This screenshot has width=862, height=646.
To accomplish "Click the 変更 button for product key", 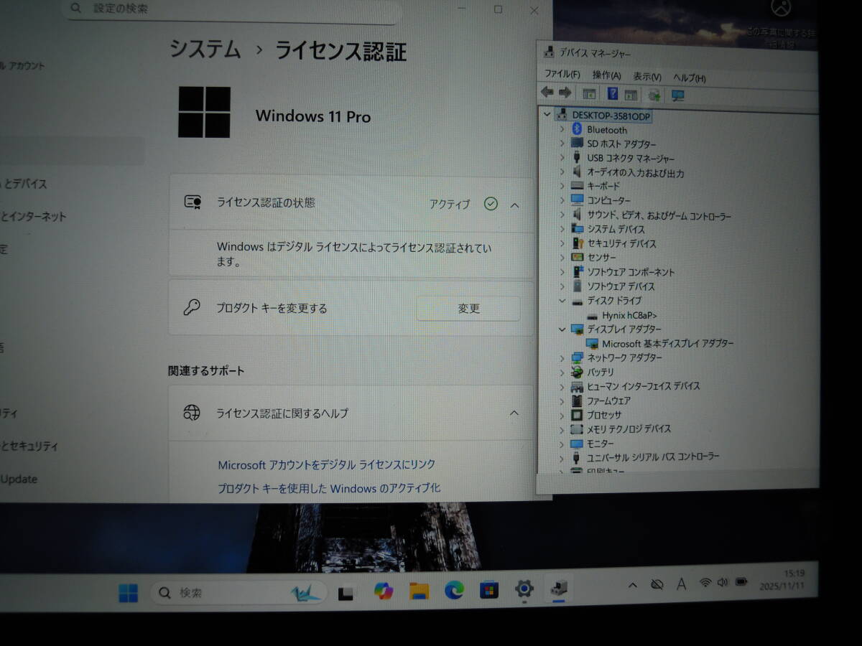I will click(x=468, y=309).
